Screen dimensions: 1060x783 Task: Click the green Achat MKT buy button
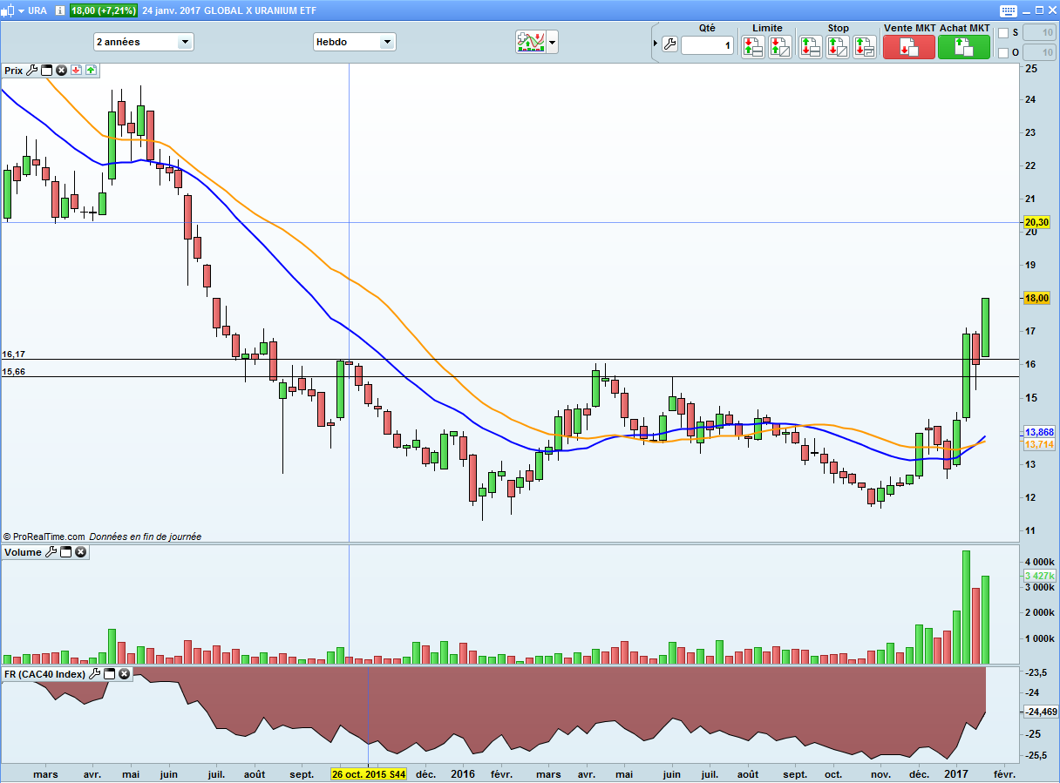click(964, 47)
